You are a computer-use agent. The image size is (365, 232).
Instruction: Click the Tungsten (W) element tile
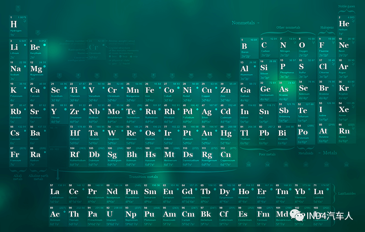(115, 135)
